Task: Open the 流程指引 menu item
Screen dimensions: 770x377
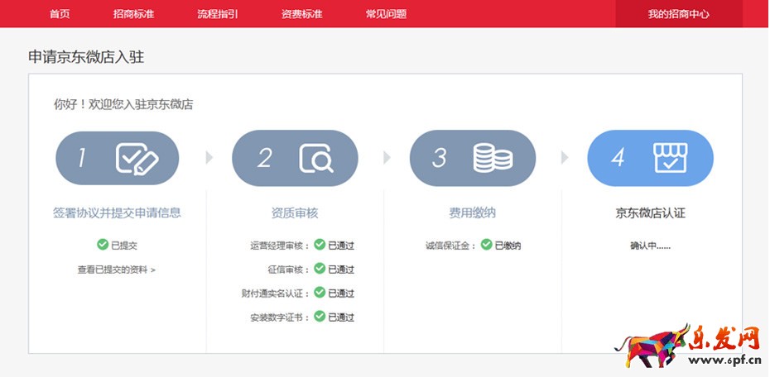Action: pyautogui.click(x=218, y=14)
